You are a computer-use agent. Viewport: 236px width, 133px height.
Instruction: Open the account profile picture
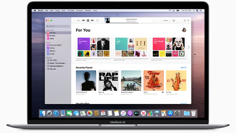184,30
